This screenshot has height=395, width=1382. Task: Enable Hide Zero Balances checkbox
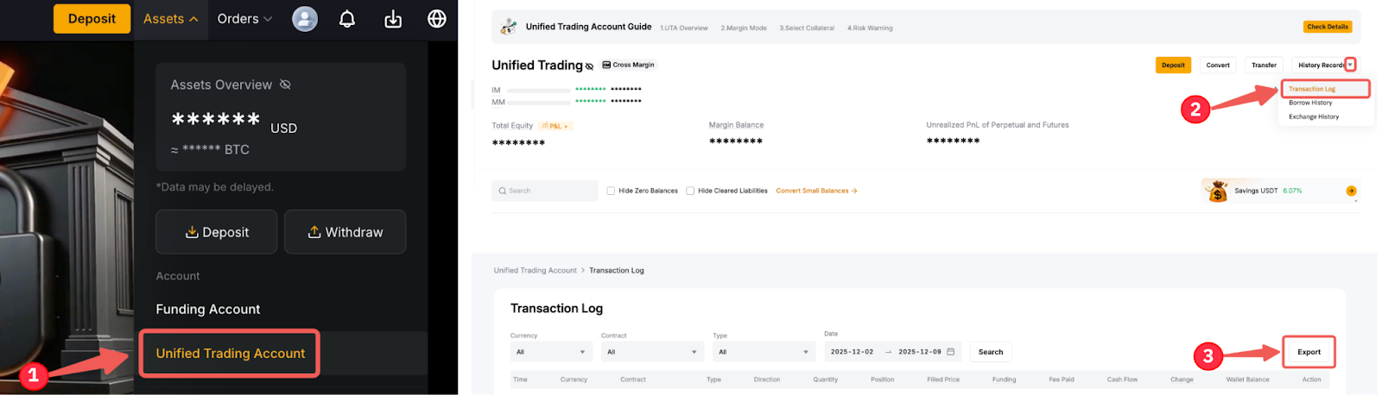611,191
